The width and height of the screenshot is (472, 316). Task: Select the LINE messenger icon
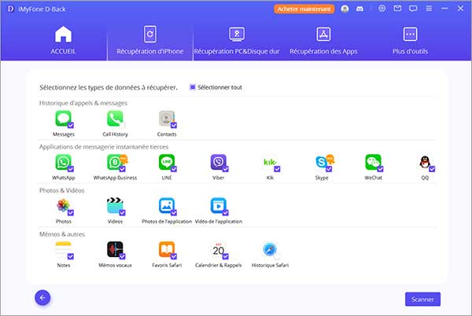(x=166, y=162)
